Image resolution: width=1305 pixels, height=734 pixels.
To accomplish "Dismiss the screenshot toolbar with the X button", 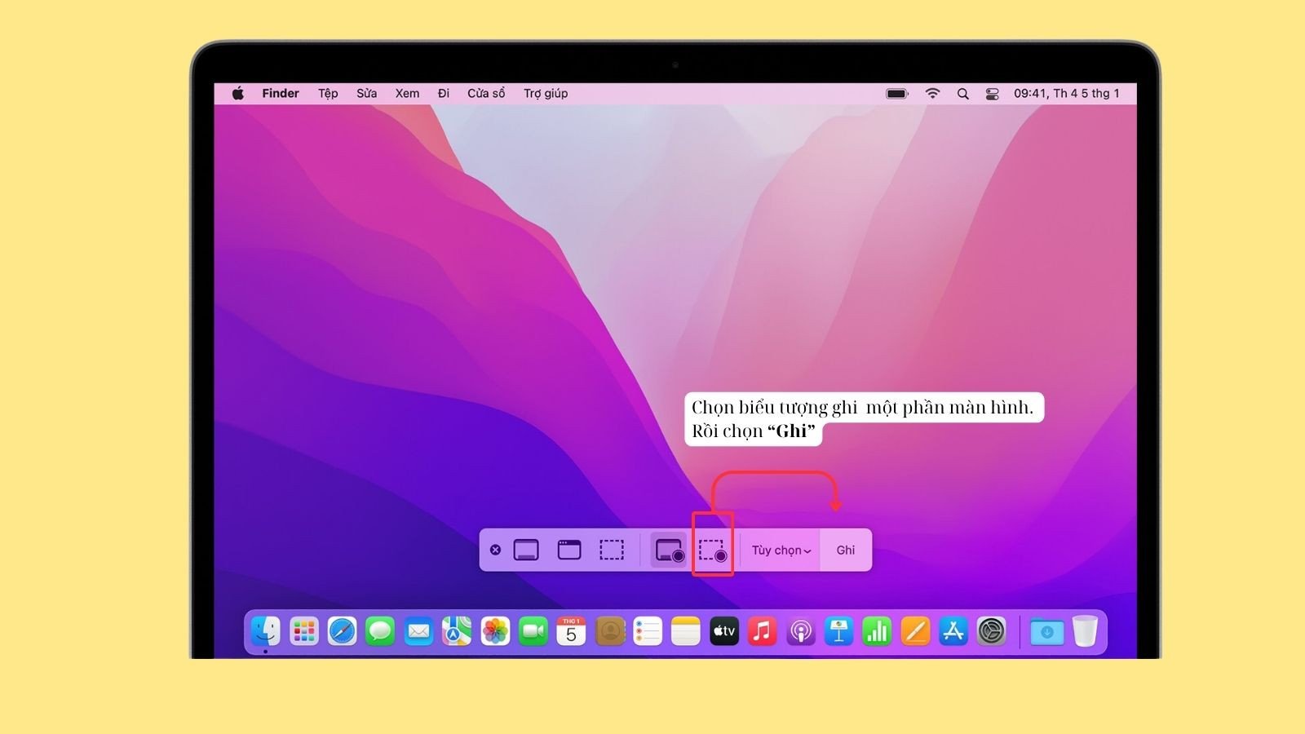I will point(495,550).
